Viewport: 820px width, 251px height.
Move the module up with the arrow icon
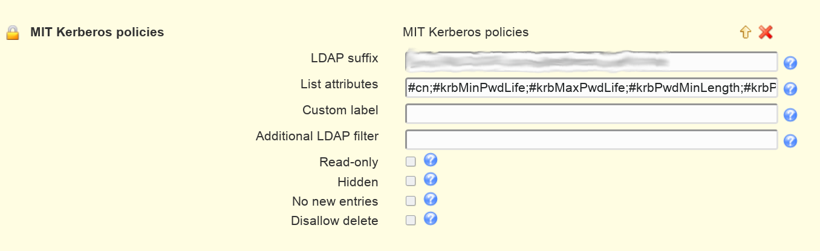point(746,33)
